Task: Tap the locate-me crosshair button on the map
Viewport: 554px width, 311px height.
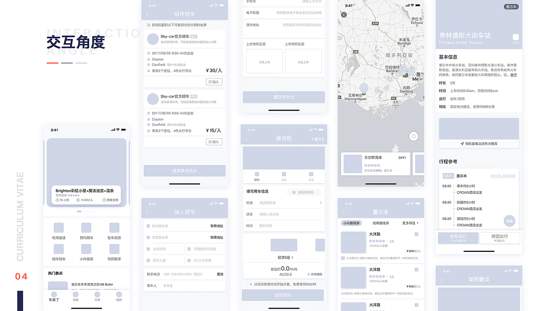Action: click(x=414, y=136)
